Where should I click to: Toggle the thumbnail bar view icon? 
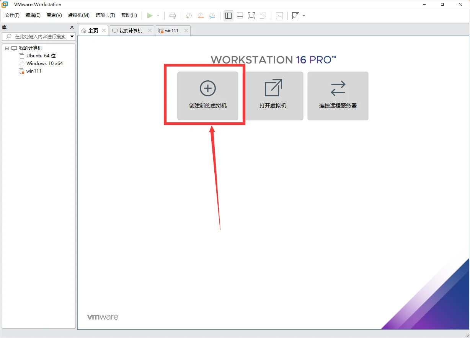click(x=240, y=16)
